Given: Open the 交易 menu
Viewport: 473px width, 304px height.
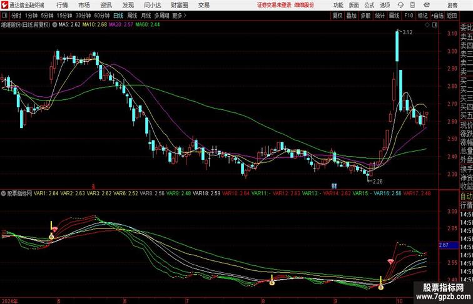Looking at the screenshot, I should pos(203,5).
